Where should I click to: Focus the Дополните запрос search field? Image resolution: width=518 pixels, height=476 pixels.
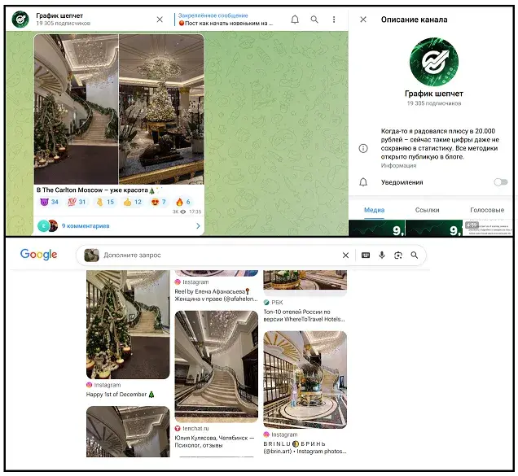[218, 255]
